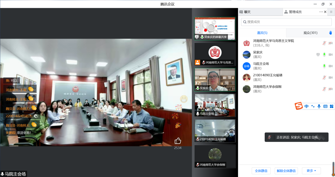Click in the 搜索成员 search field

286,22
